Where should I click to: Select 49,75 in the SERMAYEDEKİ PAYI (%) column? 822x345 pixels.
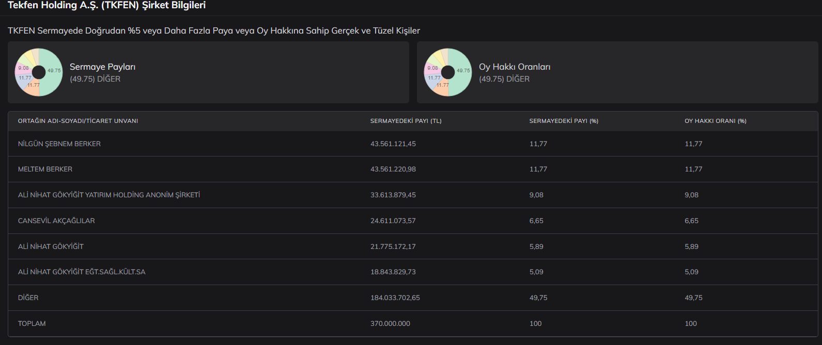click(538, 298)
